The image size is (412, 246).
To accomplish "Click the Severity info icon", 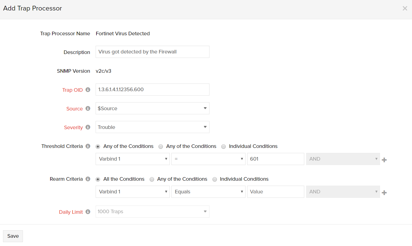I will 88,127.
